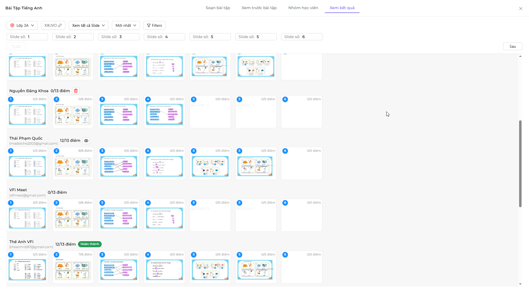Click the red class color dot

[x=12, y=25]
